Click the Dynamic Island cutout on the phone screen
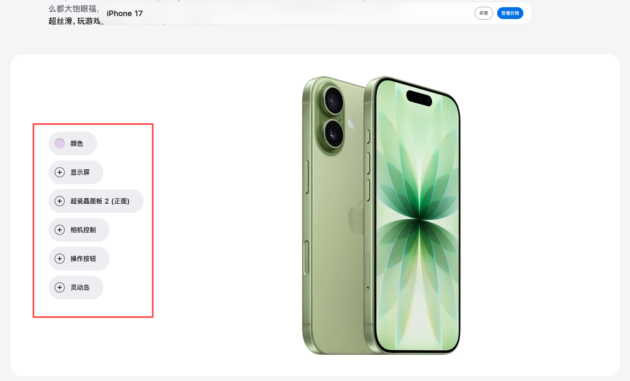This screenshot has width=630, height=381. coord(419,97)
